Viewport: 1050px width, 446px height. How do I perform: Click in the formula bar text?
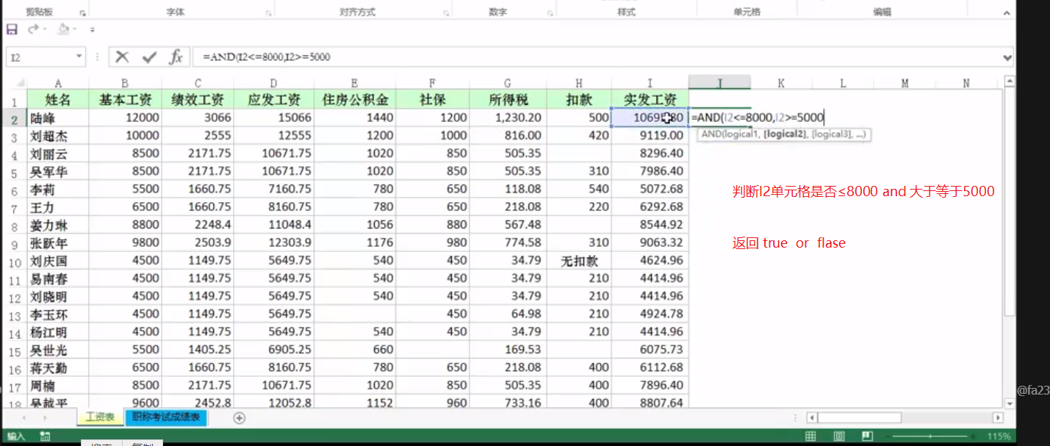point(267,57)
